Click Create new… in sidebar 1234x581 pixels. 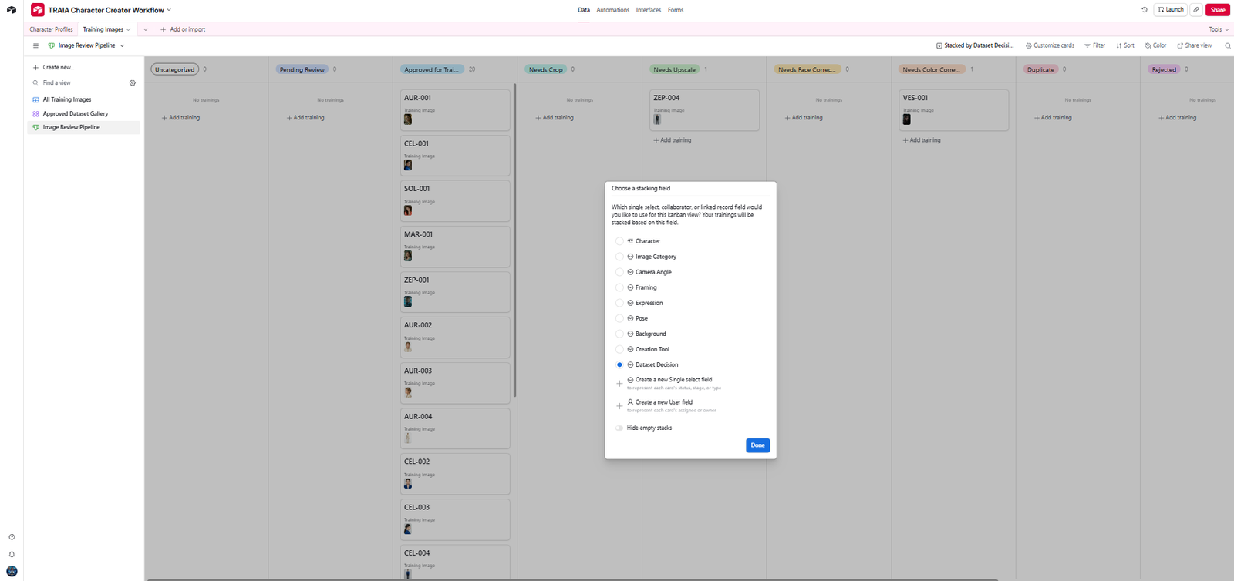pos(53,67)
